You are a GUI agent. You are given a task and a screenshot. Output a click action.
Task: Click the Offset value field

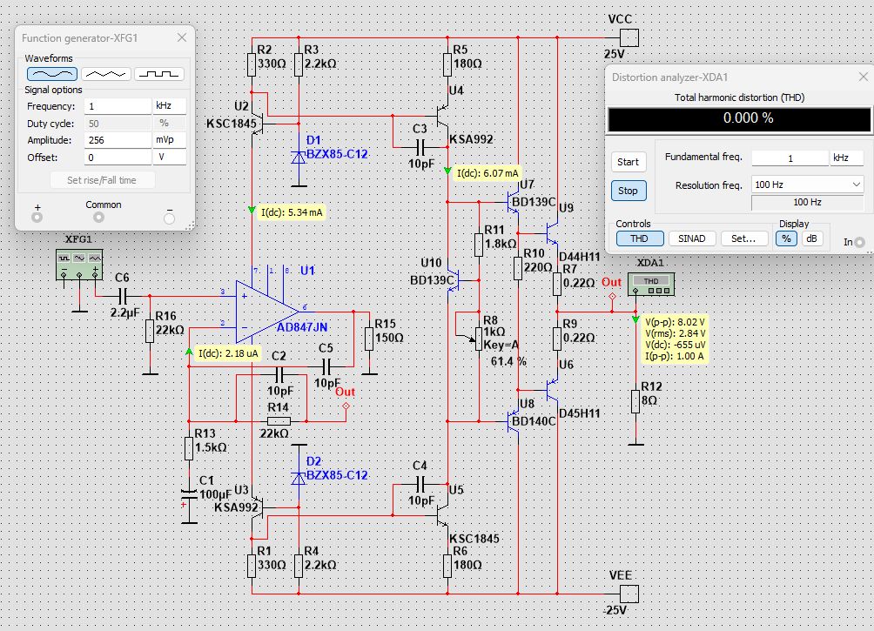[x=118, y=158]
